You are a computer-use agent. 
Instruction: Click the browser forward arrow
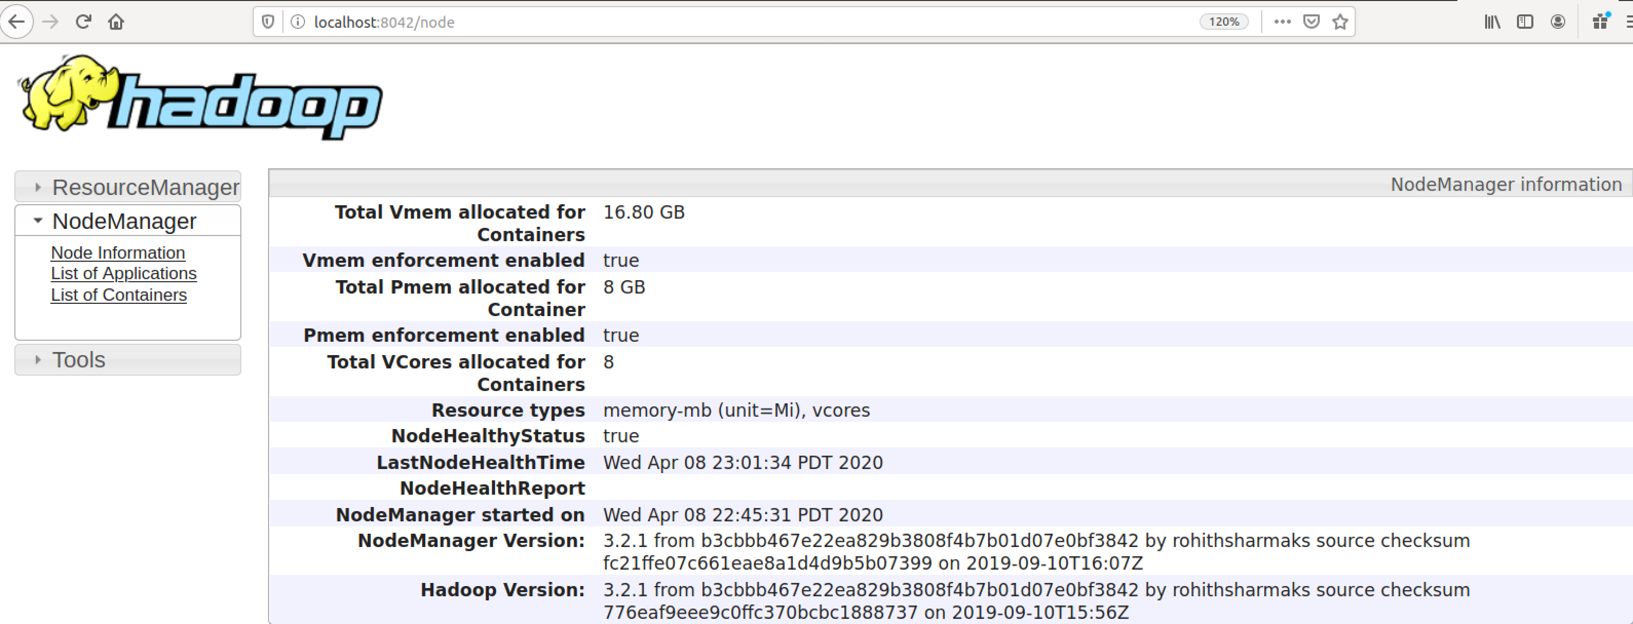tap(50, 22)
